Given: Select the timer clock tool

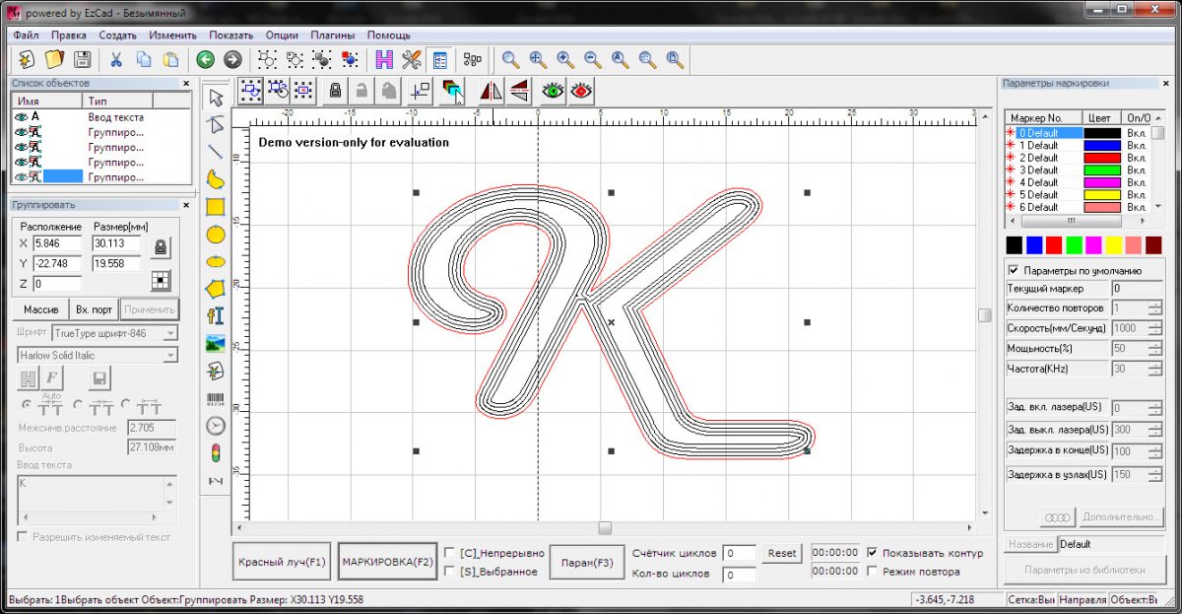Looking at the screenshot, I should 216,426.
